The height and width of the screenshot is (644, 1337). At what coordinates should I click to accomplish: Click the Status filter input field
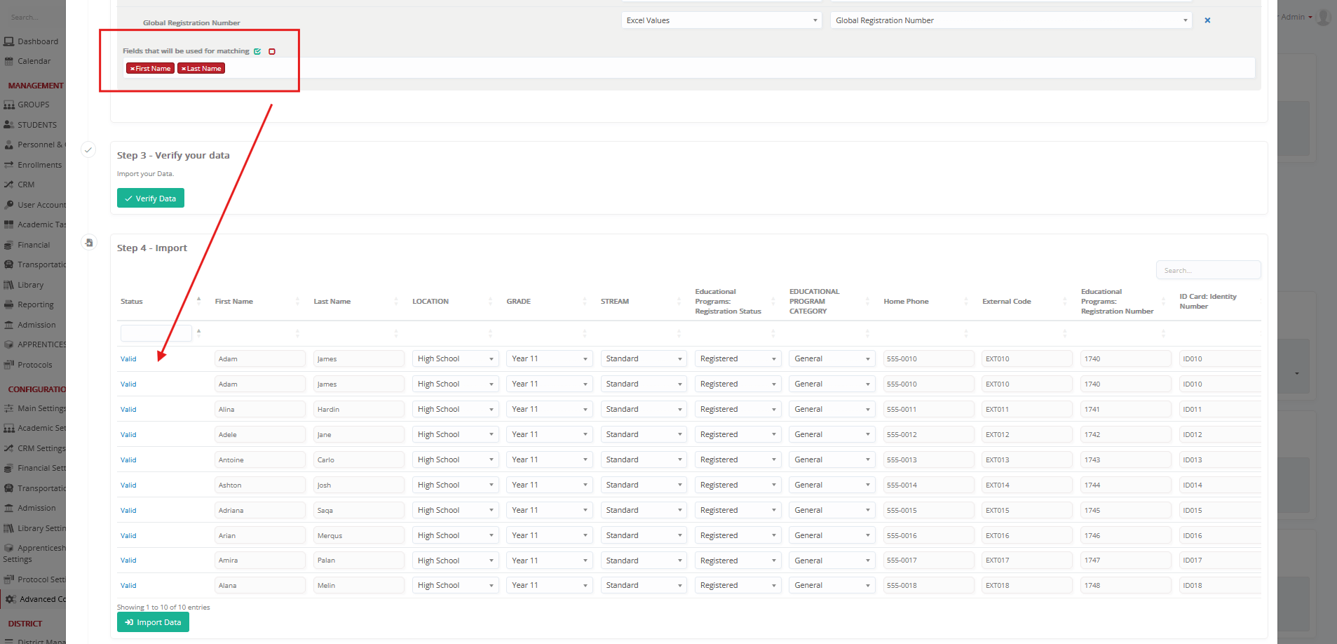point(156,333)
